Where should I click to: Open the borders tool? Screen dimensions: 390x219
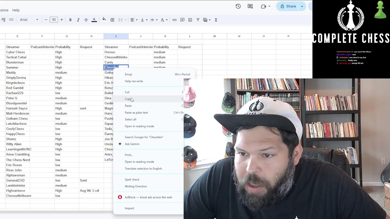pyautogui.click(x=112, y=20)
